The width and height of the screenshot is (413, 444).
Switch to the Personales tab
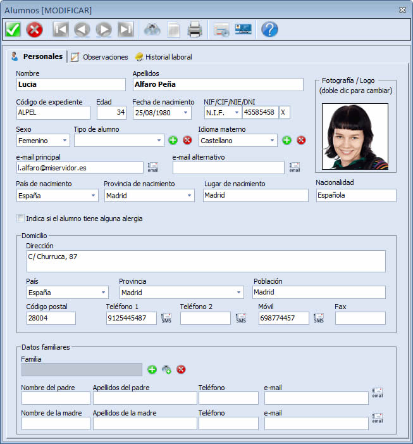37,56
